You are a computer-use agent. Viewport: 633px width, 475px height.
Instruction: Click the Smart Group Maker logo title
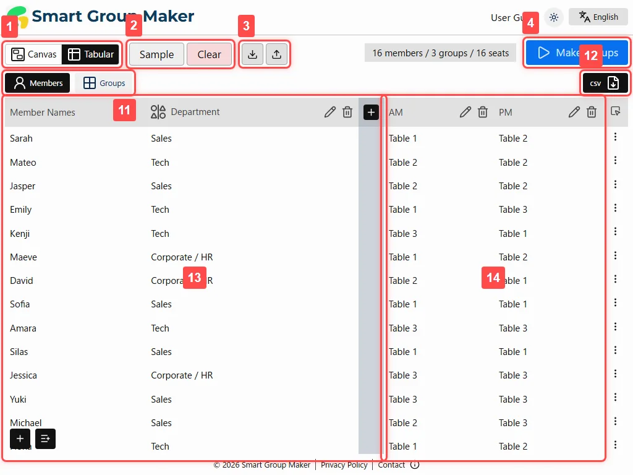(113, 16)
